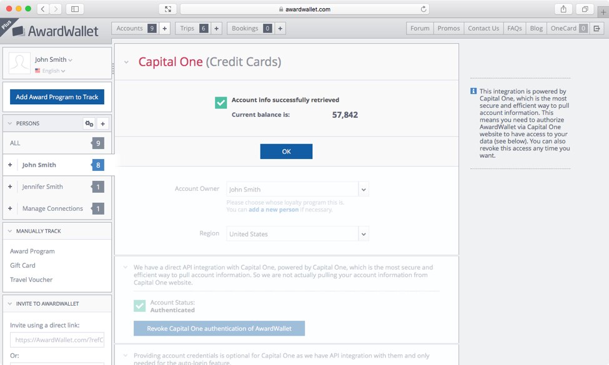Click the Safari address bar
Viewport: 609px width, 365px height.
click(305, 9)
